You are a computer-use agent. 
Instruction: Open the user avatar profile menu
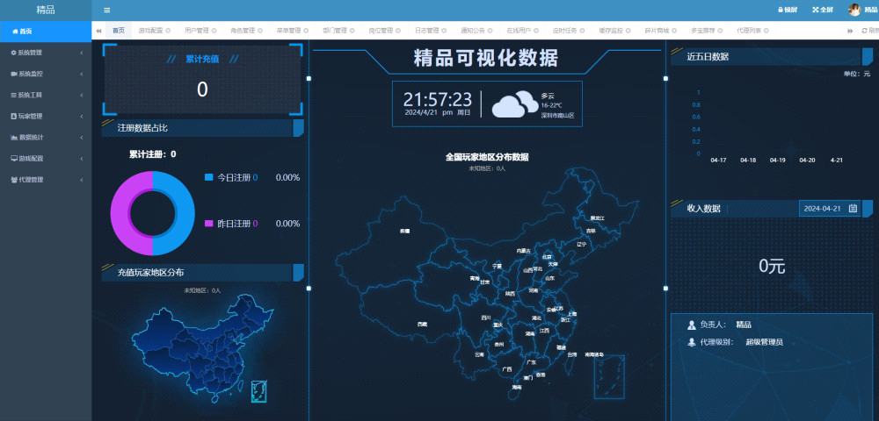854,10
